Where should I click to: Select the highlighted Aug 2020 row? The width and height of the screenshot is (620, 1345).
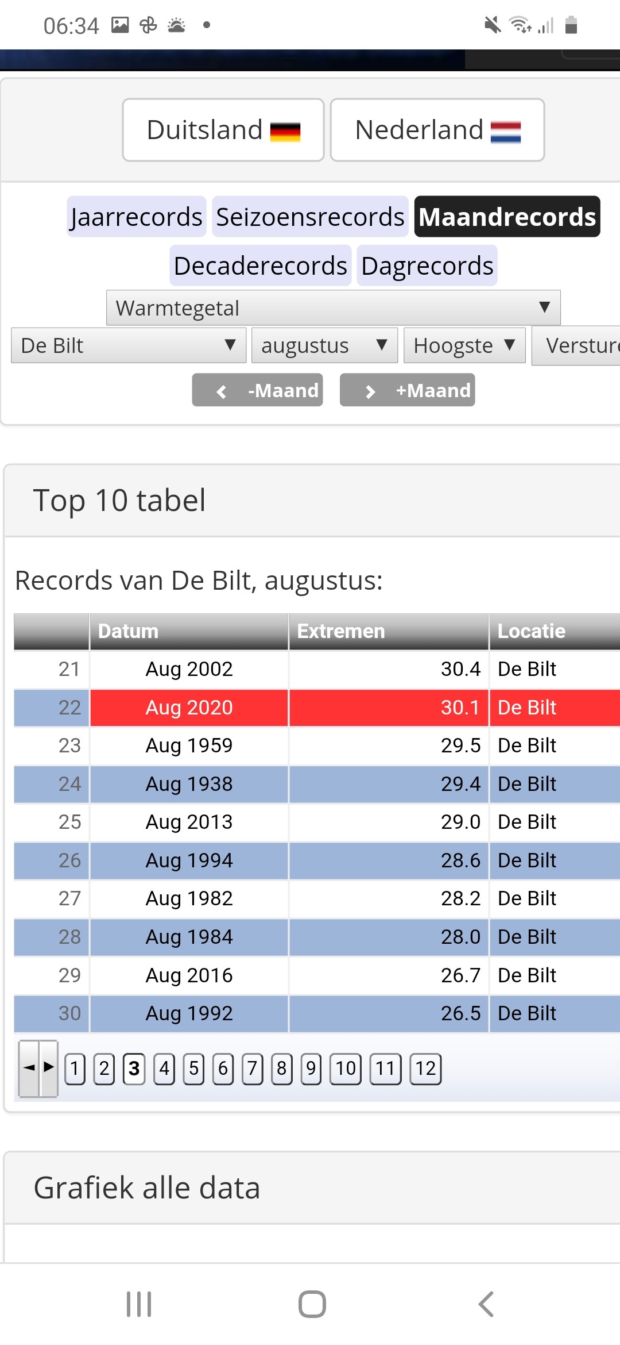pyautogui.click(x=317, y=708)
